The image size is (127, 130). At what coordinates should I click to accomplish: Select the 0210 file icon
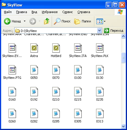tap(56, 92)
